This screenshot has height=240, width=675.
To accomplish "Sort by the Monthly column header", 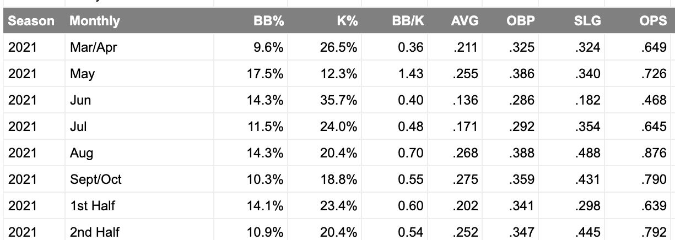I will click(x=95, y=21).
